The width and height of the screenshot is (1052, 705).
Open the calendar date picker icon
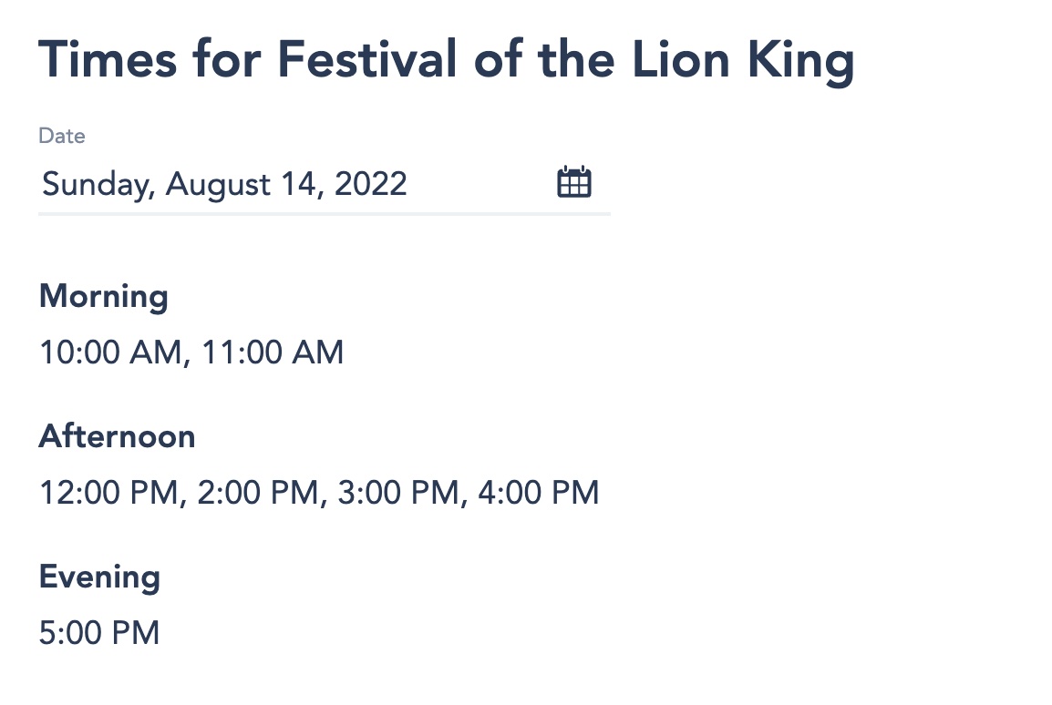point(574,182)
